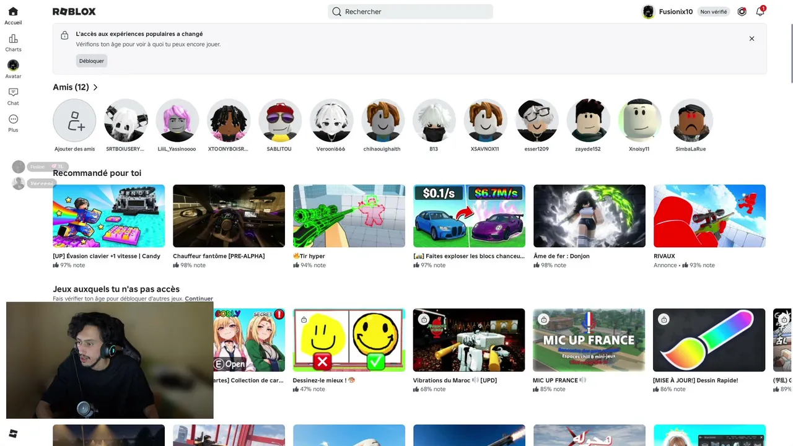The height and width of the screenshot is (446, 793).
Task: Click the 'RIVAUX' game title text
Action: (664, 256)
